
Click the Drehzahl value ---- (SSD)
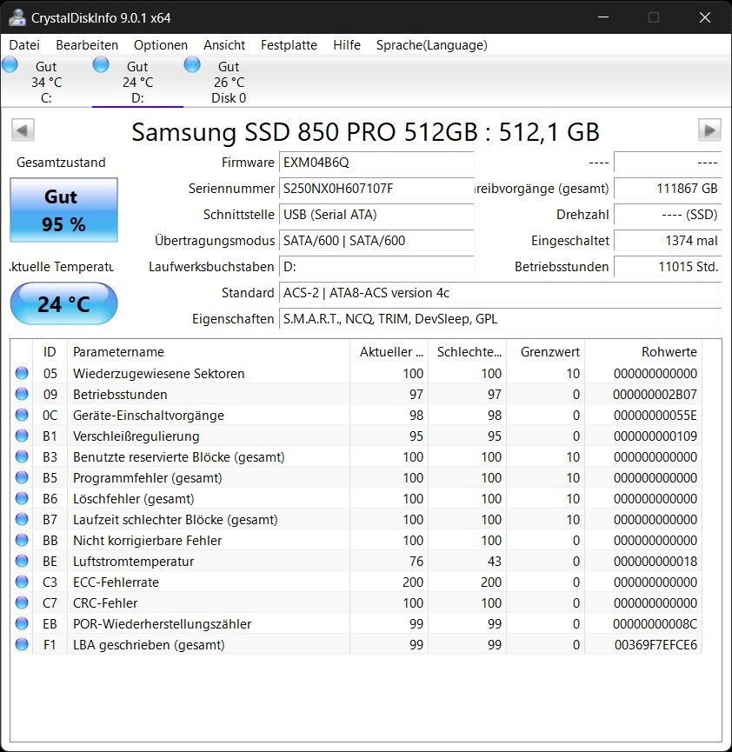pyautogui.click(x=668, y=215)
